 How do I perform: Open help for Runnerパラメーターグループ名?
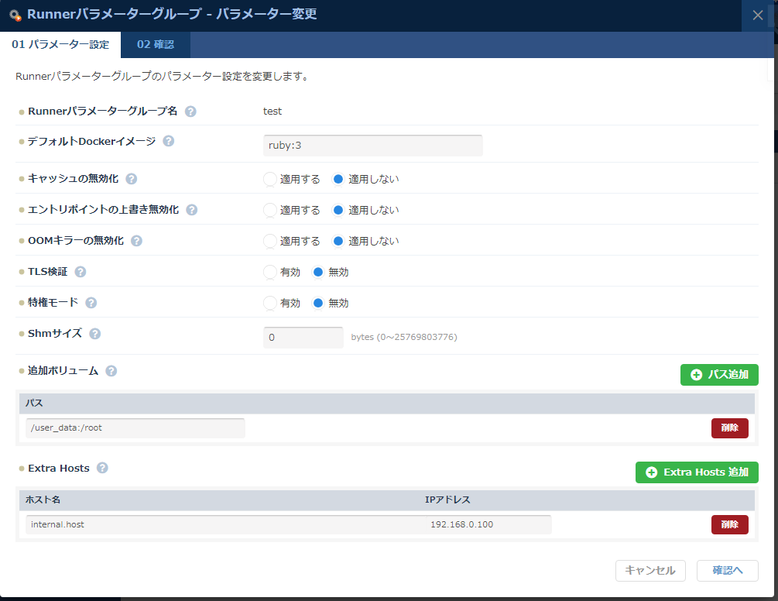[190, 111]
